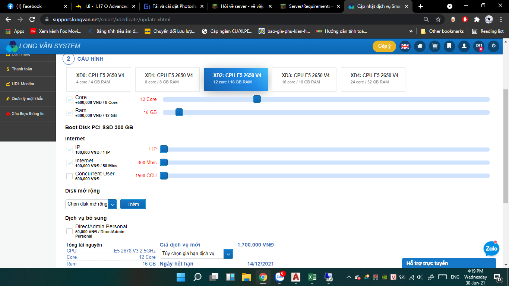The width and height of the screenshot is (509, 286).
Task: Go back to the previous page
Action: pos(8,19)
